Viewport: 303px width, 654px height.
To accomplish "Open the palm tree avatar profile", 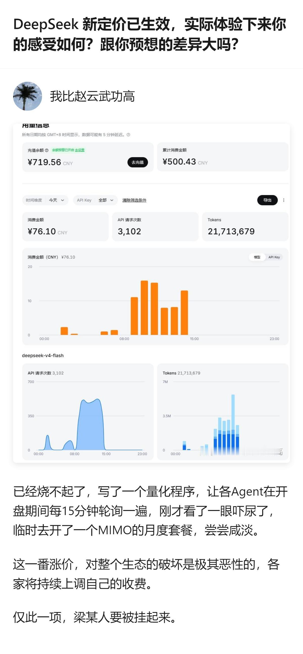I will (28, 96).
